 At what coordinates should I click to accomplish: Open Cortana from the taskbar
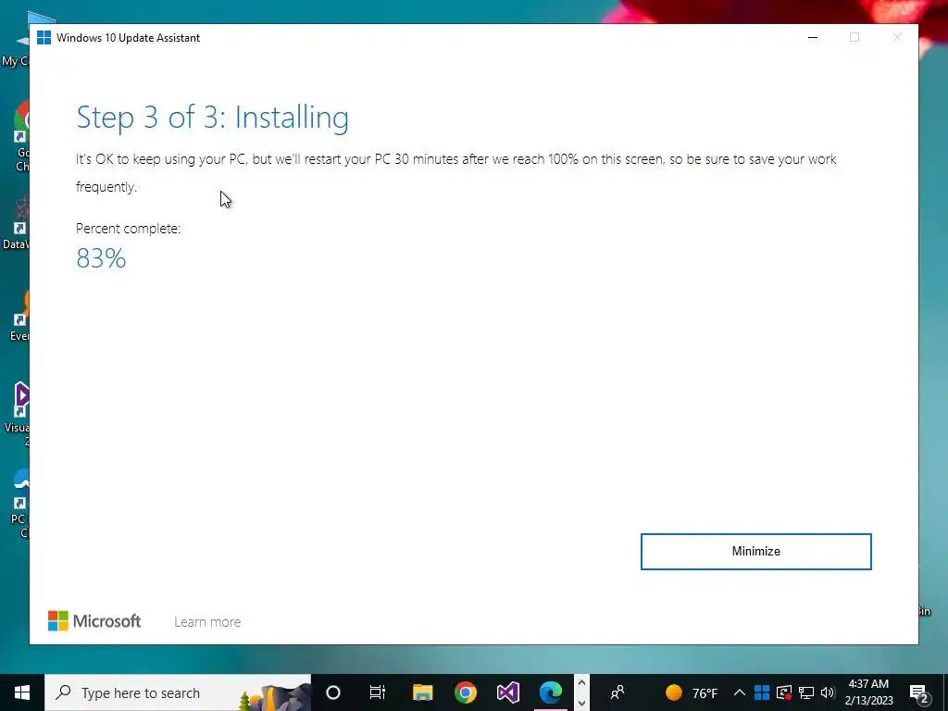point(333,692)
